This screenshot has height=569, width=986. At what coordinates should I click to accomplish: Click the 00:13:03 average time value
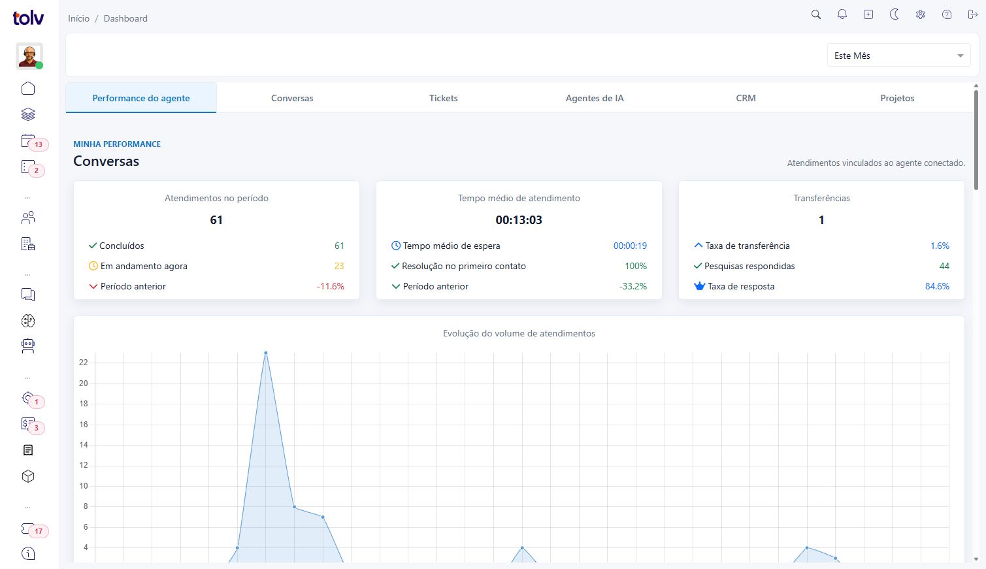[519, 220]
